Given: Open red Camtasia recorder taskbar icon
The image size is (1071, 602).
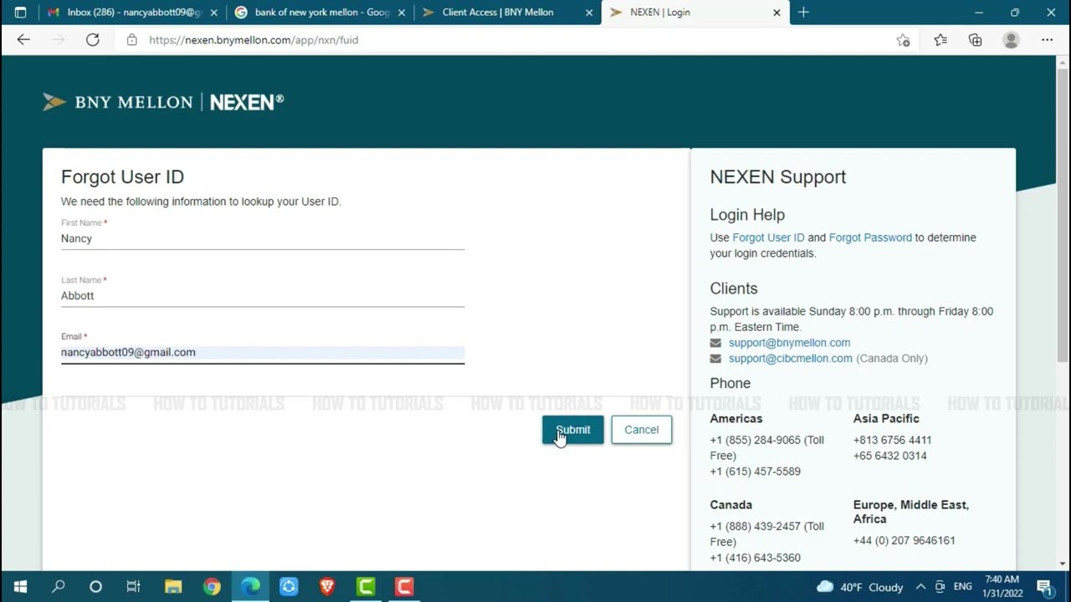Looking at the screenshot, I should 404,587.
